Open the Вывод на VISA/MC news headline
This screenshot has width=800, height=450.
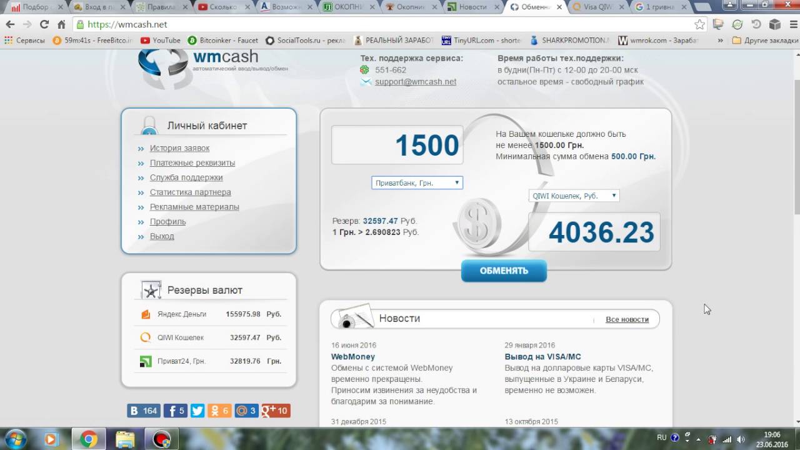pyautogui.click(x=542, y=357)
